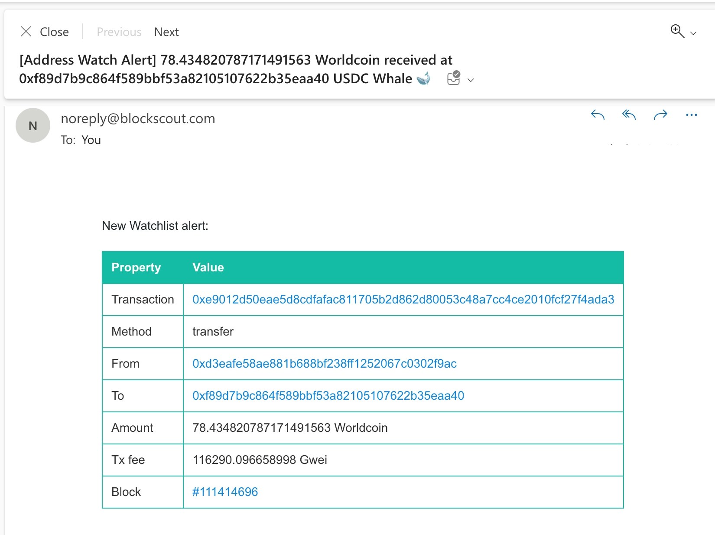The image size is (715, 535).
Task: Open the From address link
Action: coord(325,363)
